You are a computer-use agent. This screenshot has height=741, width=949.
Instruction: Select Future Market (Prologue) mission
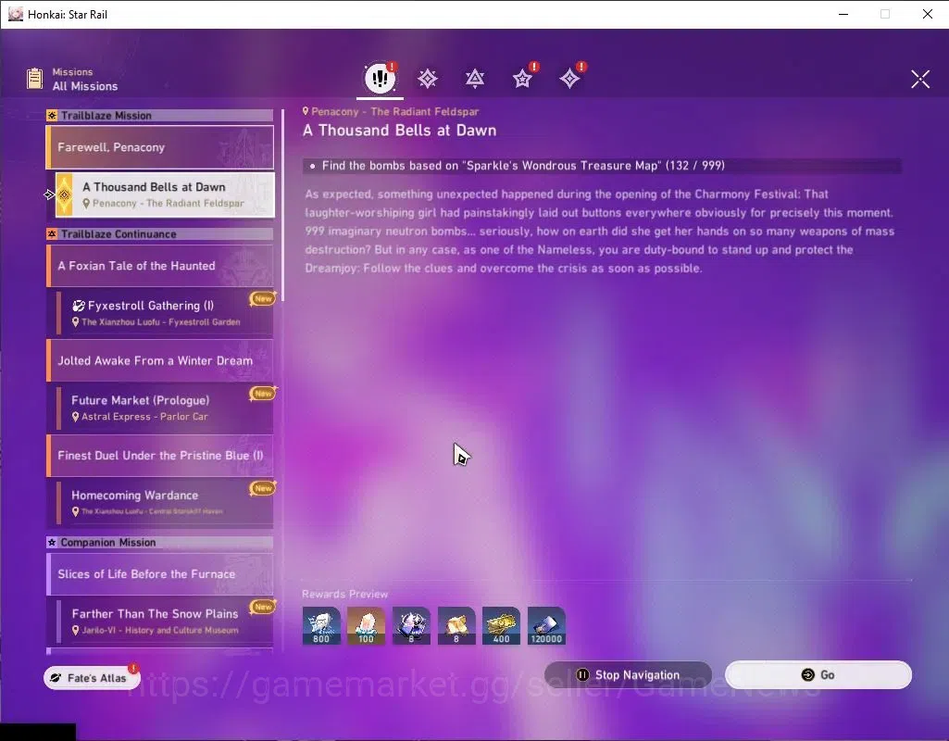(x=165, y=408)
